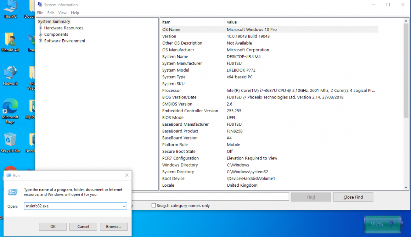Screen dimensions: 411x237
Task: Open This PC from the desktop
Action: coord(10,6)
